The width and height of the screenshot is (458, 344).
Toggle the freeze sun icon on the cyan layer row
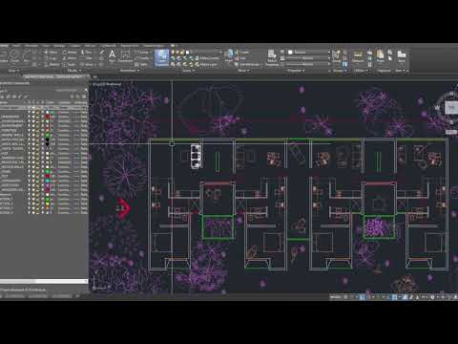point(33,181)
